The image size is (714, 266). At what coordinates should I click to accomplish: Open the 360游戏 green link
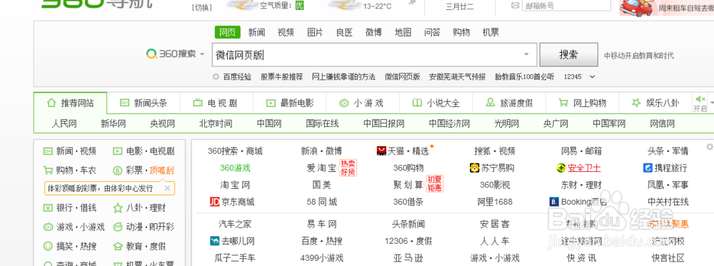click(x=235, y=168)
